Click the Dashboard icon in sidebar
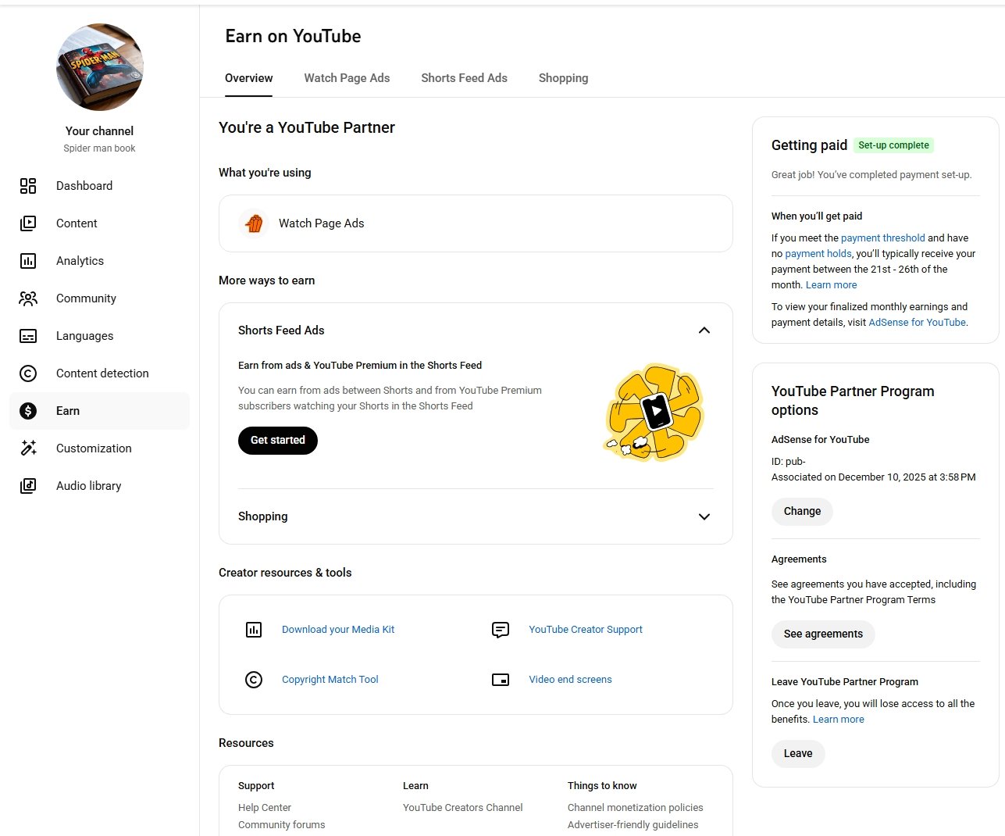The height and width of the screenshot is (836, 1005). click(28, 186)
